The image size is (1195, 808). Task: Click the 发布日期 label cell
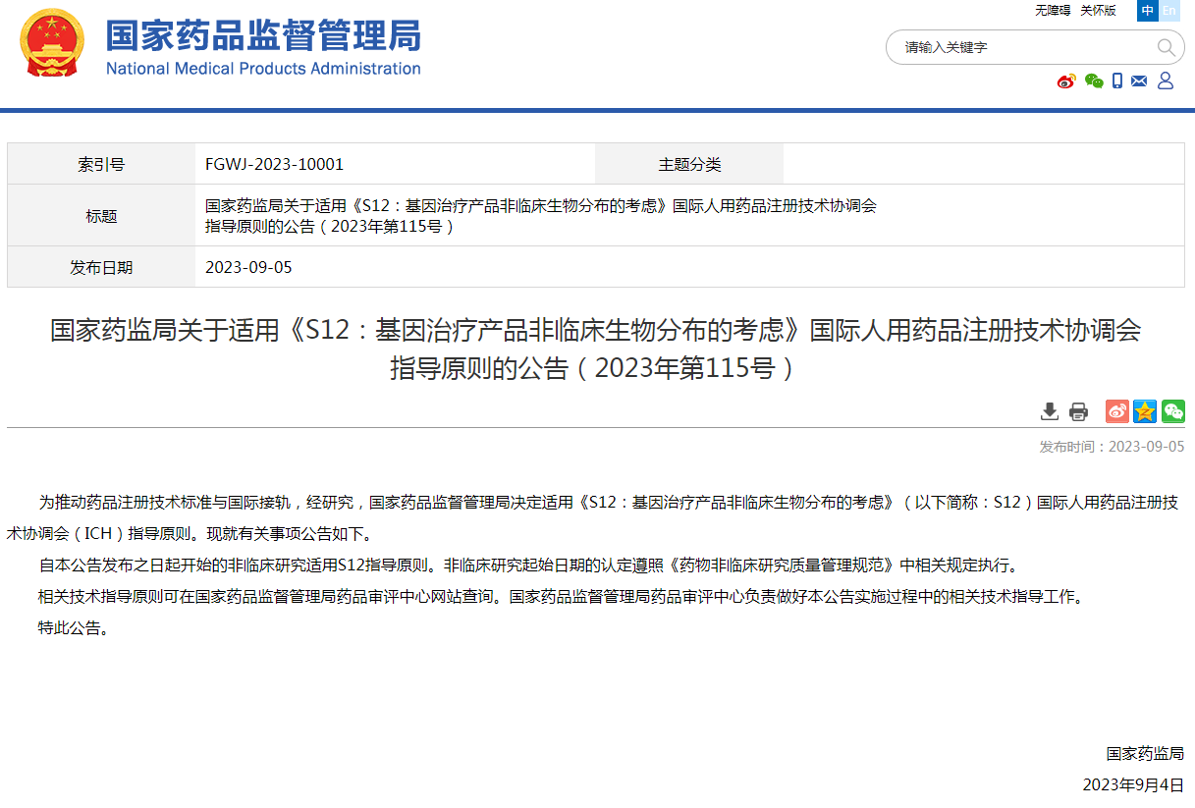(x=101, y=267)
